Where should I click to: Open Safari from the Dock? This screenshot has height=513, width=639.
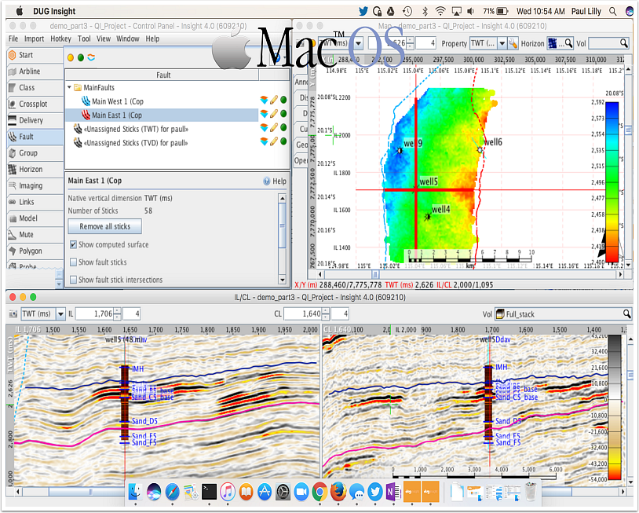(x=173, y=492)
